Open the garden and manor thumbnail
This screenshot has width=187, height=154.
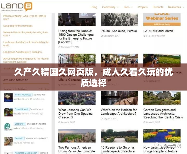[x=162, y=98]
